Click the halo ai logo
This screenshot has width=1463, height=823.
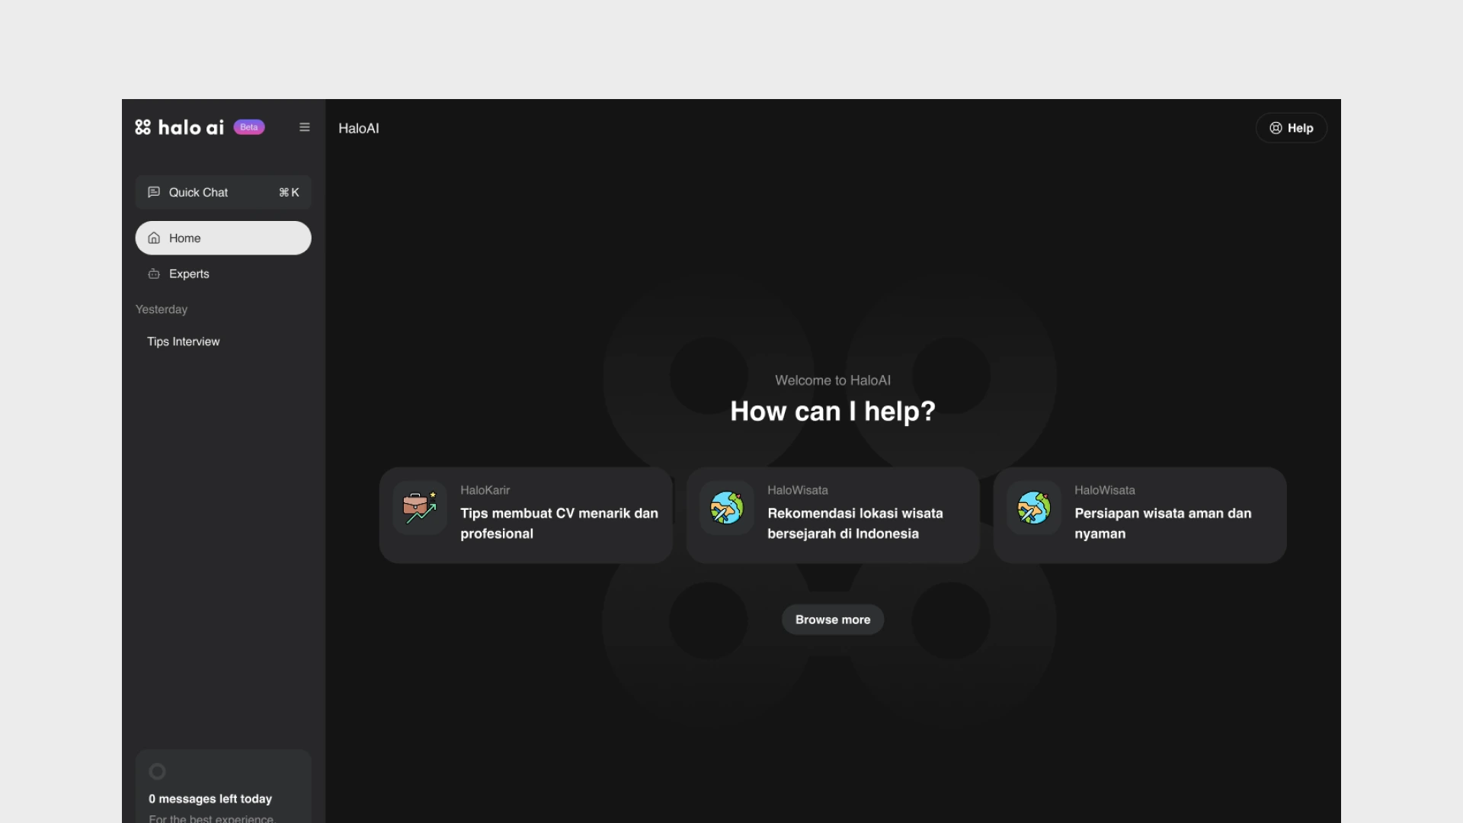click(x=180, y=127)
